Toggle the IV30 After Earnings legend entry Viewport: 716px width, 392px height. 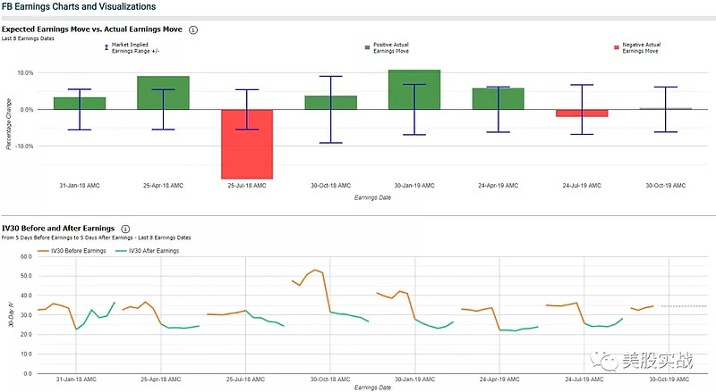click(x=148, y=251)
